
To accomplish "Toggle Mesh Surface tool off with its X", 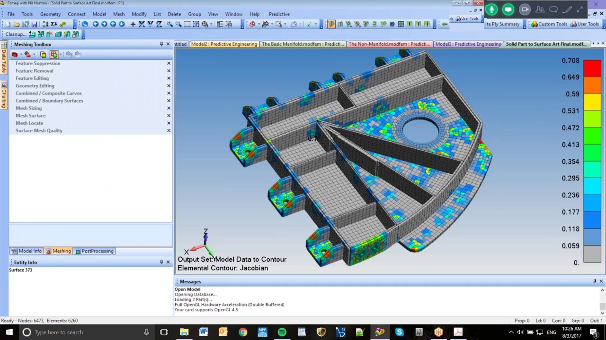I will (169, 116).
